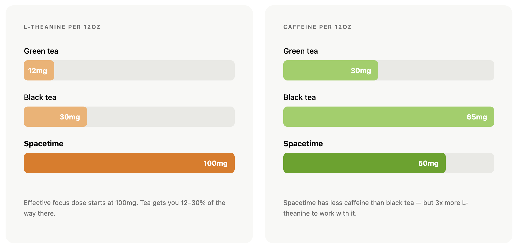Click Spacetime label in caffeine card
Viewport: 519px width, 248px height.
coord(303,144)
